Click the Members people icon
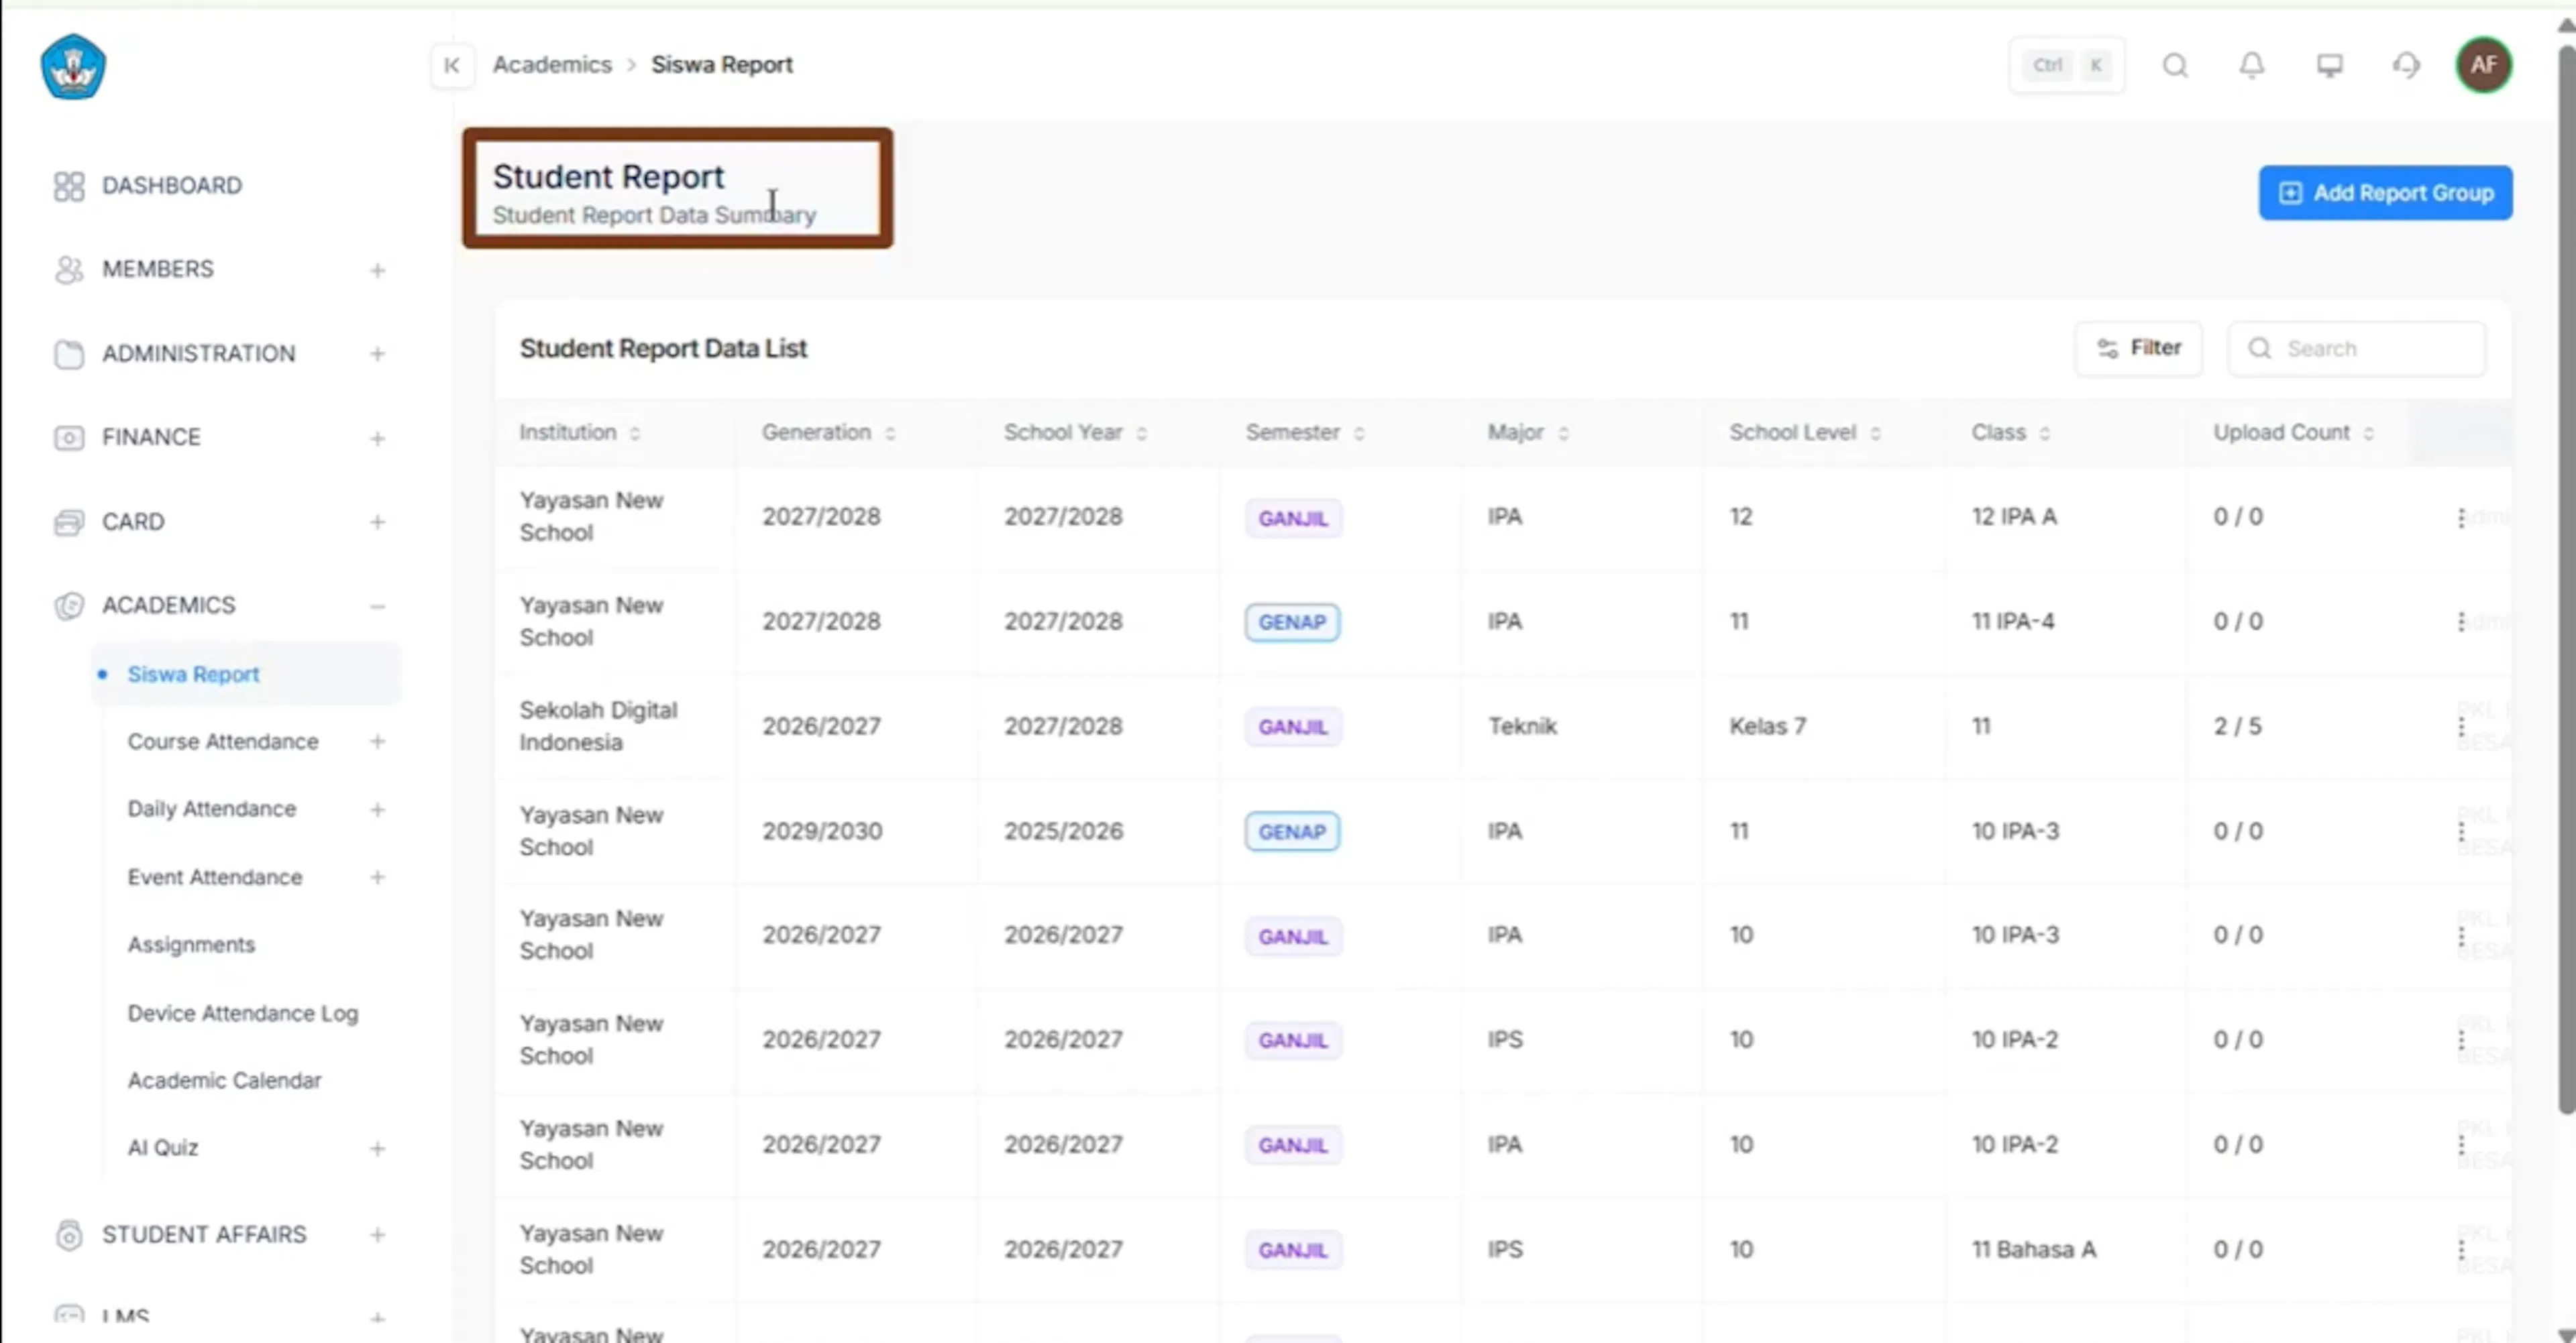The width and height of the screenshot is (2576, 1343). coord(69,270)
